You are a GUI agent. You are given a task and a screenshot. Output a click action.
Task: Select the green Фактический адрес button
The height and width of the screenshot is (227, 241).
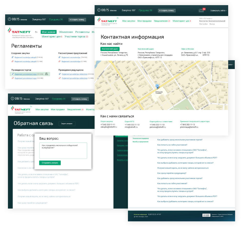pos(110,49)
